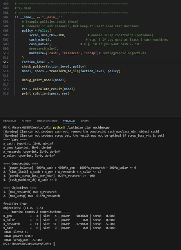Click 'debug_print_model(model)' line

(x=43, y=80)
